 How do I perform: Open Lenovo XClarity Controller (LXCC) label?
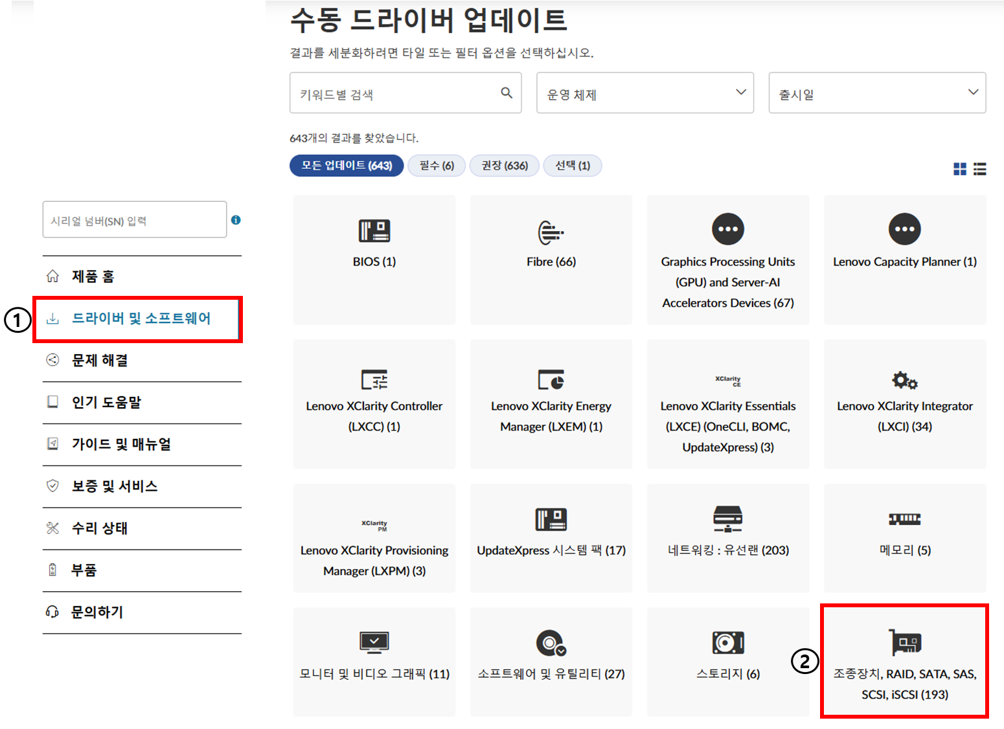click(x=374, y=416)
